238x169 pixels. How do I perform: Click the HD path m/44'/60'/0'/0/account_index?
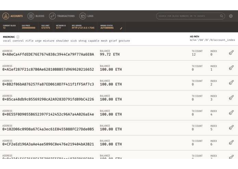[x=212, y=40]
